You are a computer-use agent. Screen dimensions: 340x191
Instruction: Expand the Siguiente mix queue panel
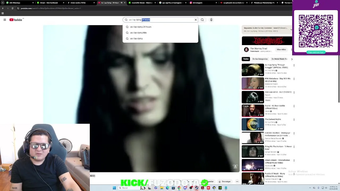[291, 29]
